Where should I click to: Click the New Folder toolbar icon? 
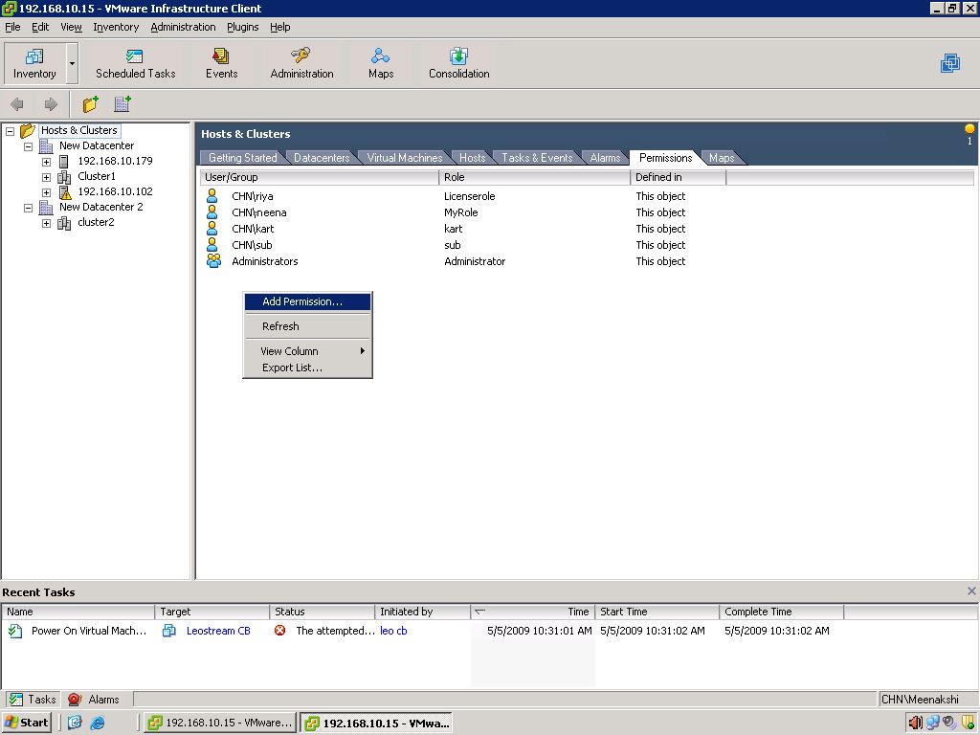pos(91,103)
